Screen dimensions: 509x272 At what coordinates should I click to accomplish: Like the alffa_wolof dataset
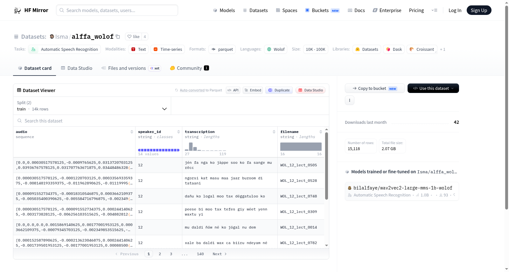coord(134,36)
